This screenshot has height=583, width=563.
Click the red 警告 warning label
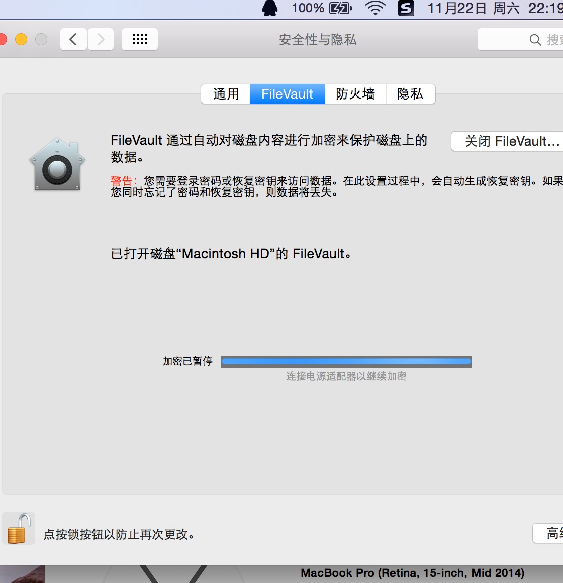point(124,181)
